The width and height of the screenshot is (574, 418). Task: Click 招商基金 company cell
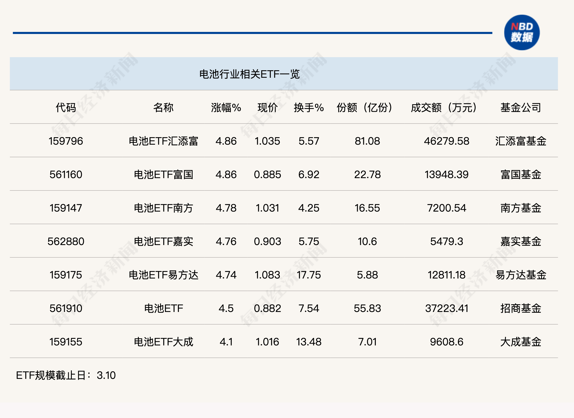pyautogui.click(x=520, y=308)
